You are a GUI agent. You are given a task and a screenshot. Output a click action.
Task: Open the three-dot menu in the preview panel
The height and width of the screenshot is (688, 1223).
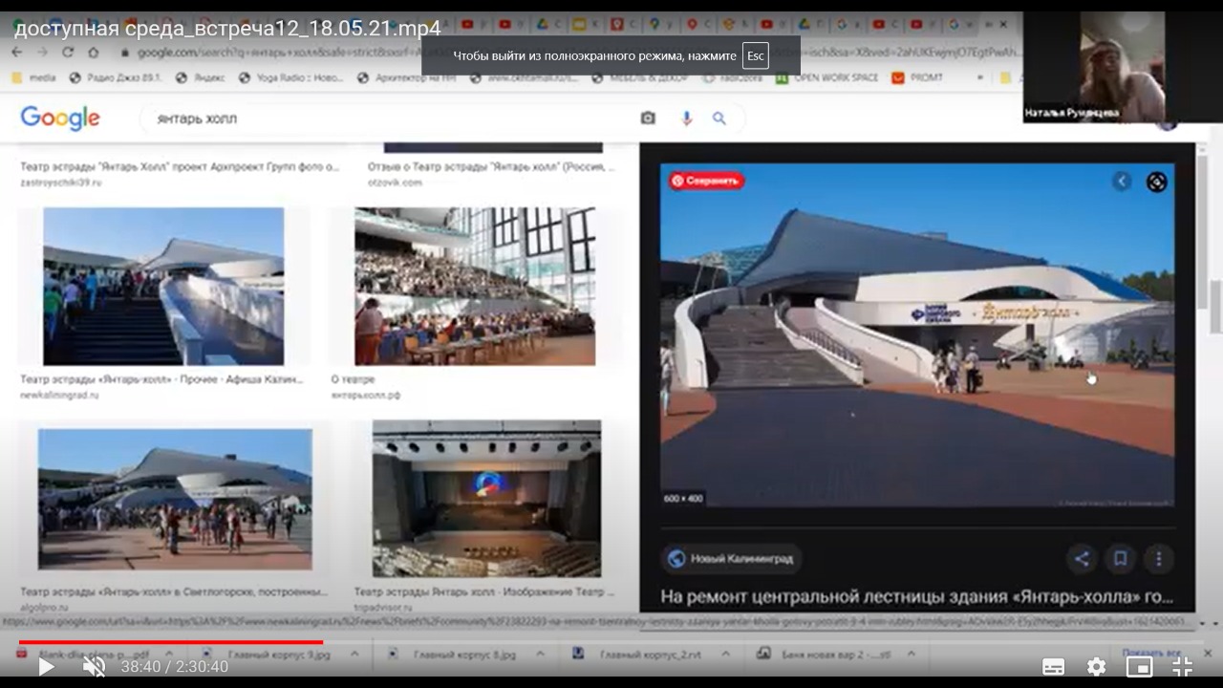(1158, 559)
